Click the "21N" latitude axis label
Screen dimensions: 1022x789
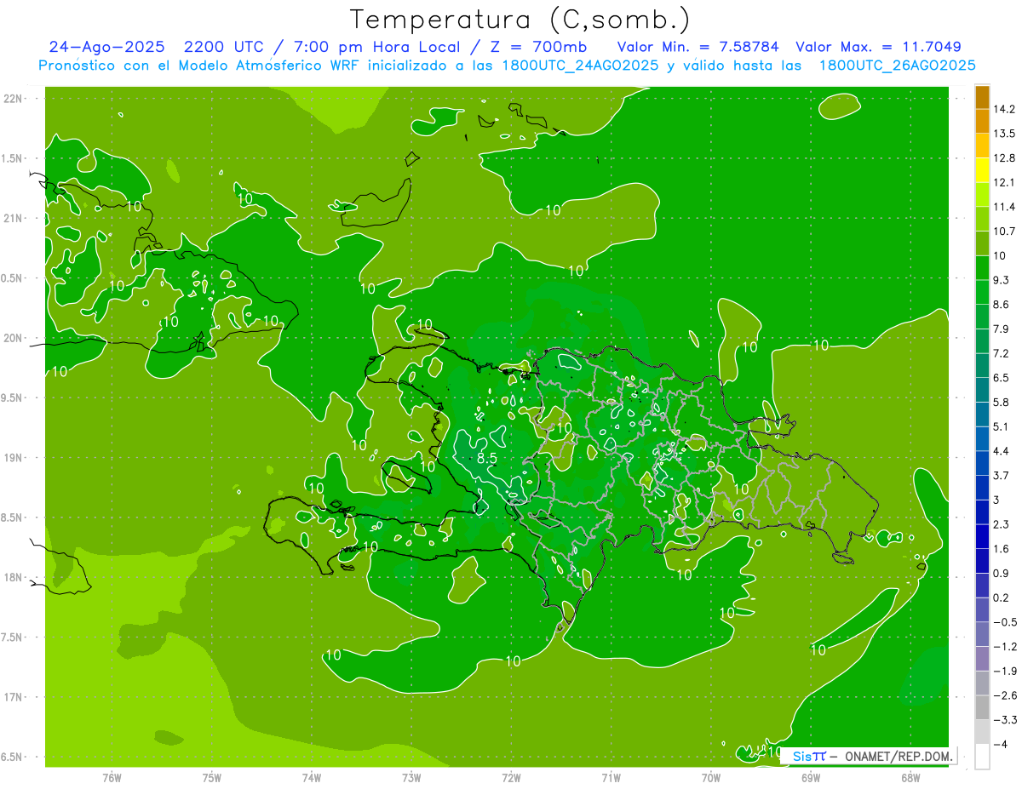point(14,219)
